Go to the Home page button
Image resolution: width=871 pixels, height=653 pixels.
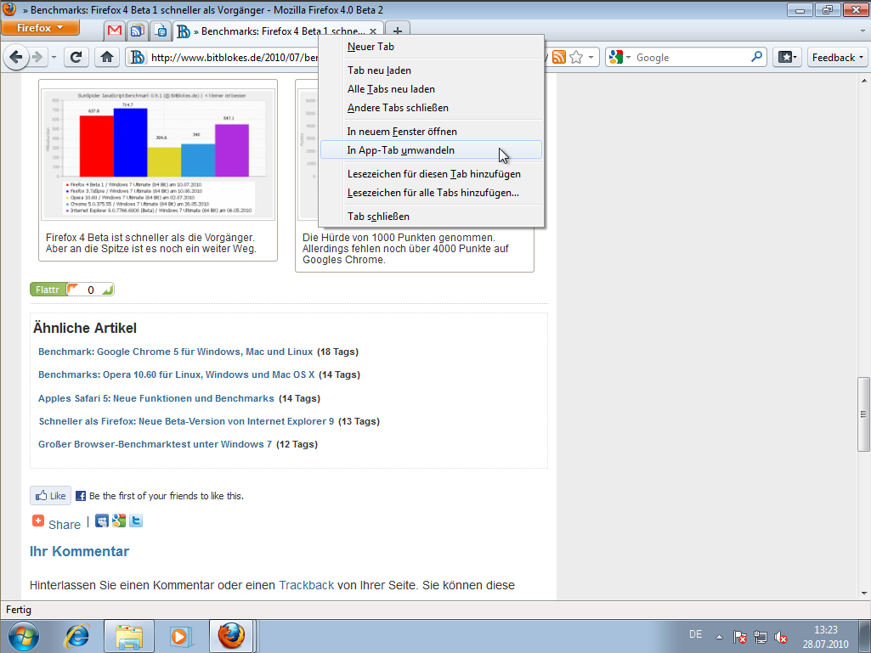coord(107,57)
